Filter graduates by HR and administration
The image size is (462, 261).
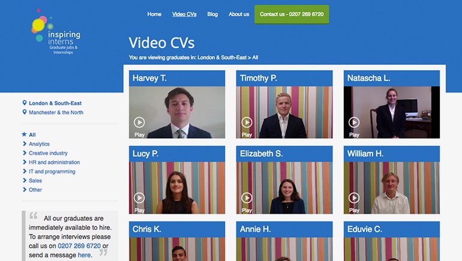[54, 163]
